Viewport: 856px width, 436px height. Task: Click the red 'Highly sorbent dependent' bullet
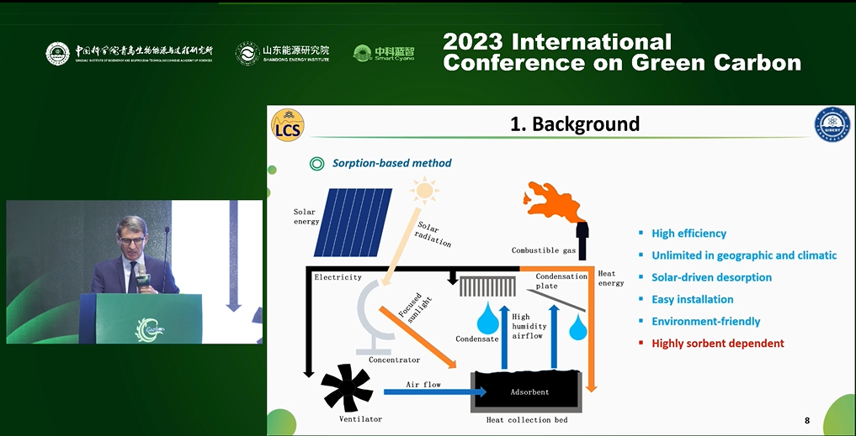[718, 344]
